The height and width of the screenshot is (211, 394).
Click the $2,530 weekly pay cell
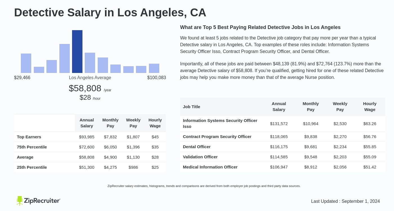pos(340,124)
